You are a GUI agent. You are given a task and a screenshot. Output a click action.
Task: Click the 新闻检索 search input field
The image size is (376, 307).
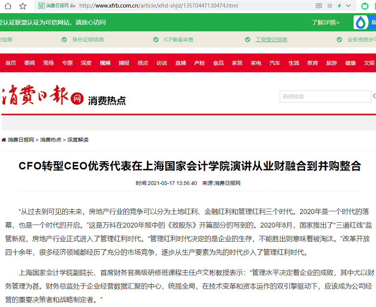click(325, 97)
